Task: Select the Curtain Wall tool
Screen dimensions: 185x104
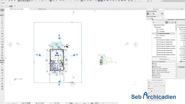Action: (x=2, y=47)
